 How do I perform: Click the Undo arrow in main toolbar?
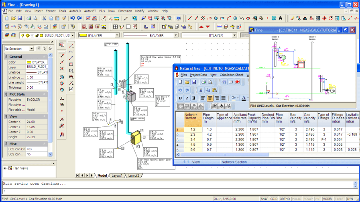click(x=73, y=18)
